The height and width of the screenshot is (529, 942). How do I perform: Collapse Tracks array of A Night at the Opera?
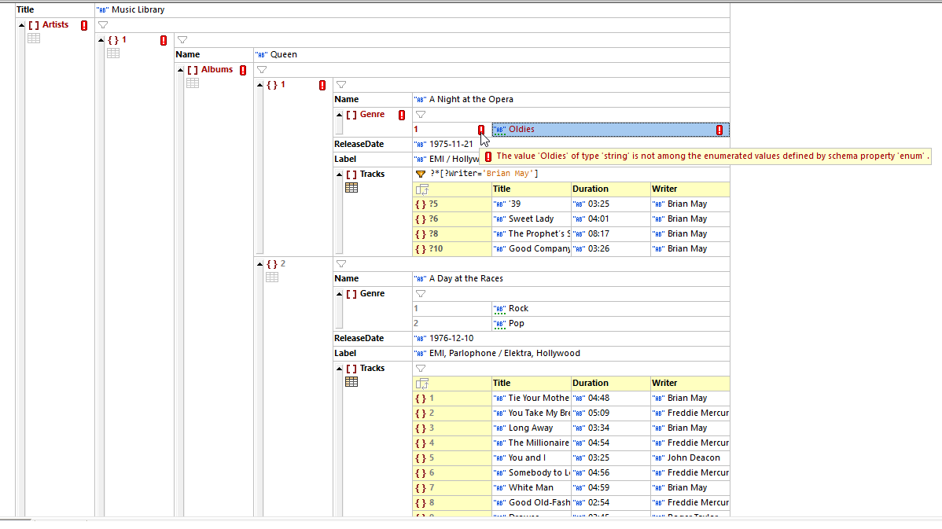tap(339, 174)
